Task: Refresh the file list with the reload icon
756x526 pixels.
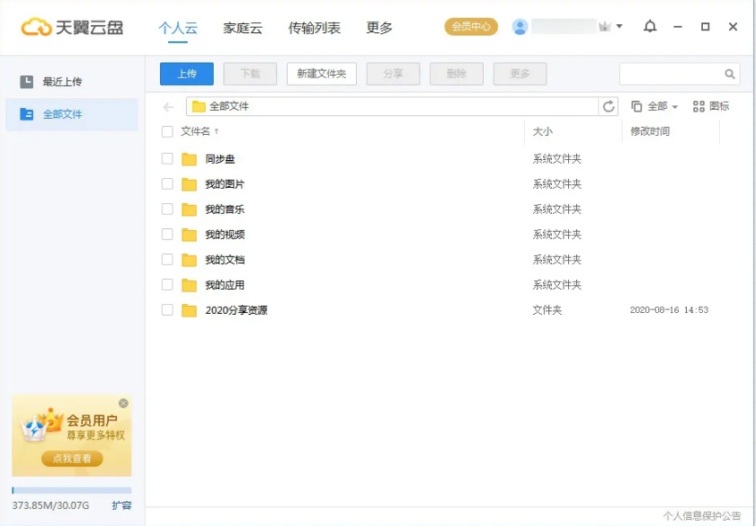Action: pos(609,106)
